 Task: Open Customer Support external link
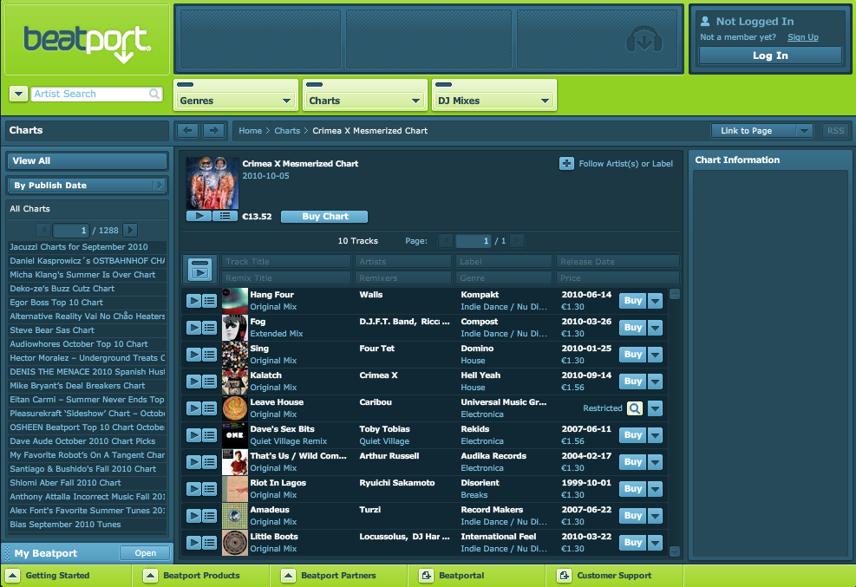coord(564,576)
